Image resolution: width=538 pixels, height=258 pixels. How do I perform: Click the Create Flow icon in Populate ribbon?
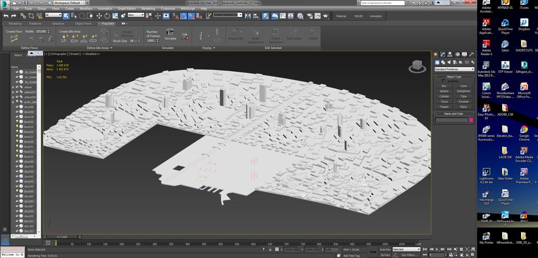(x=14, y=39)
